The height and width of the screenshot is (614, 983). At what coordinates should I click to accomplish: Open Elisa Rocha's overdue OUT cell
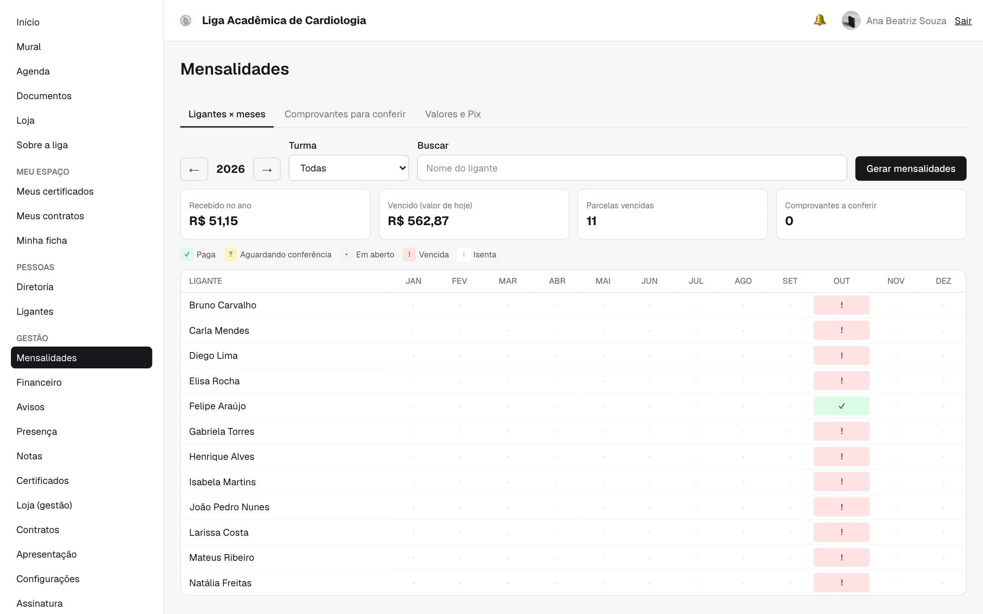click(x=841, y=381)
